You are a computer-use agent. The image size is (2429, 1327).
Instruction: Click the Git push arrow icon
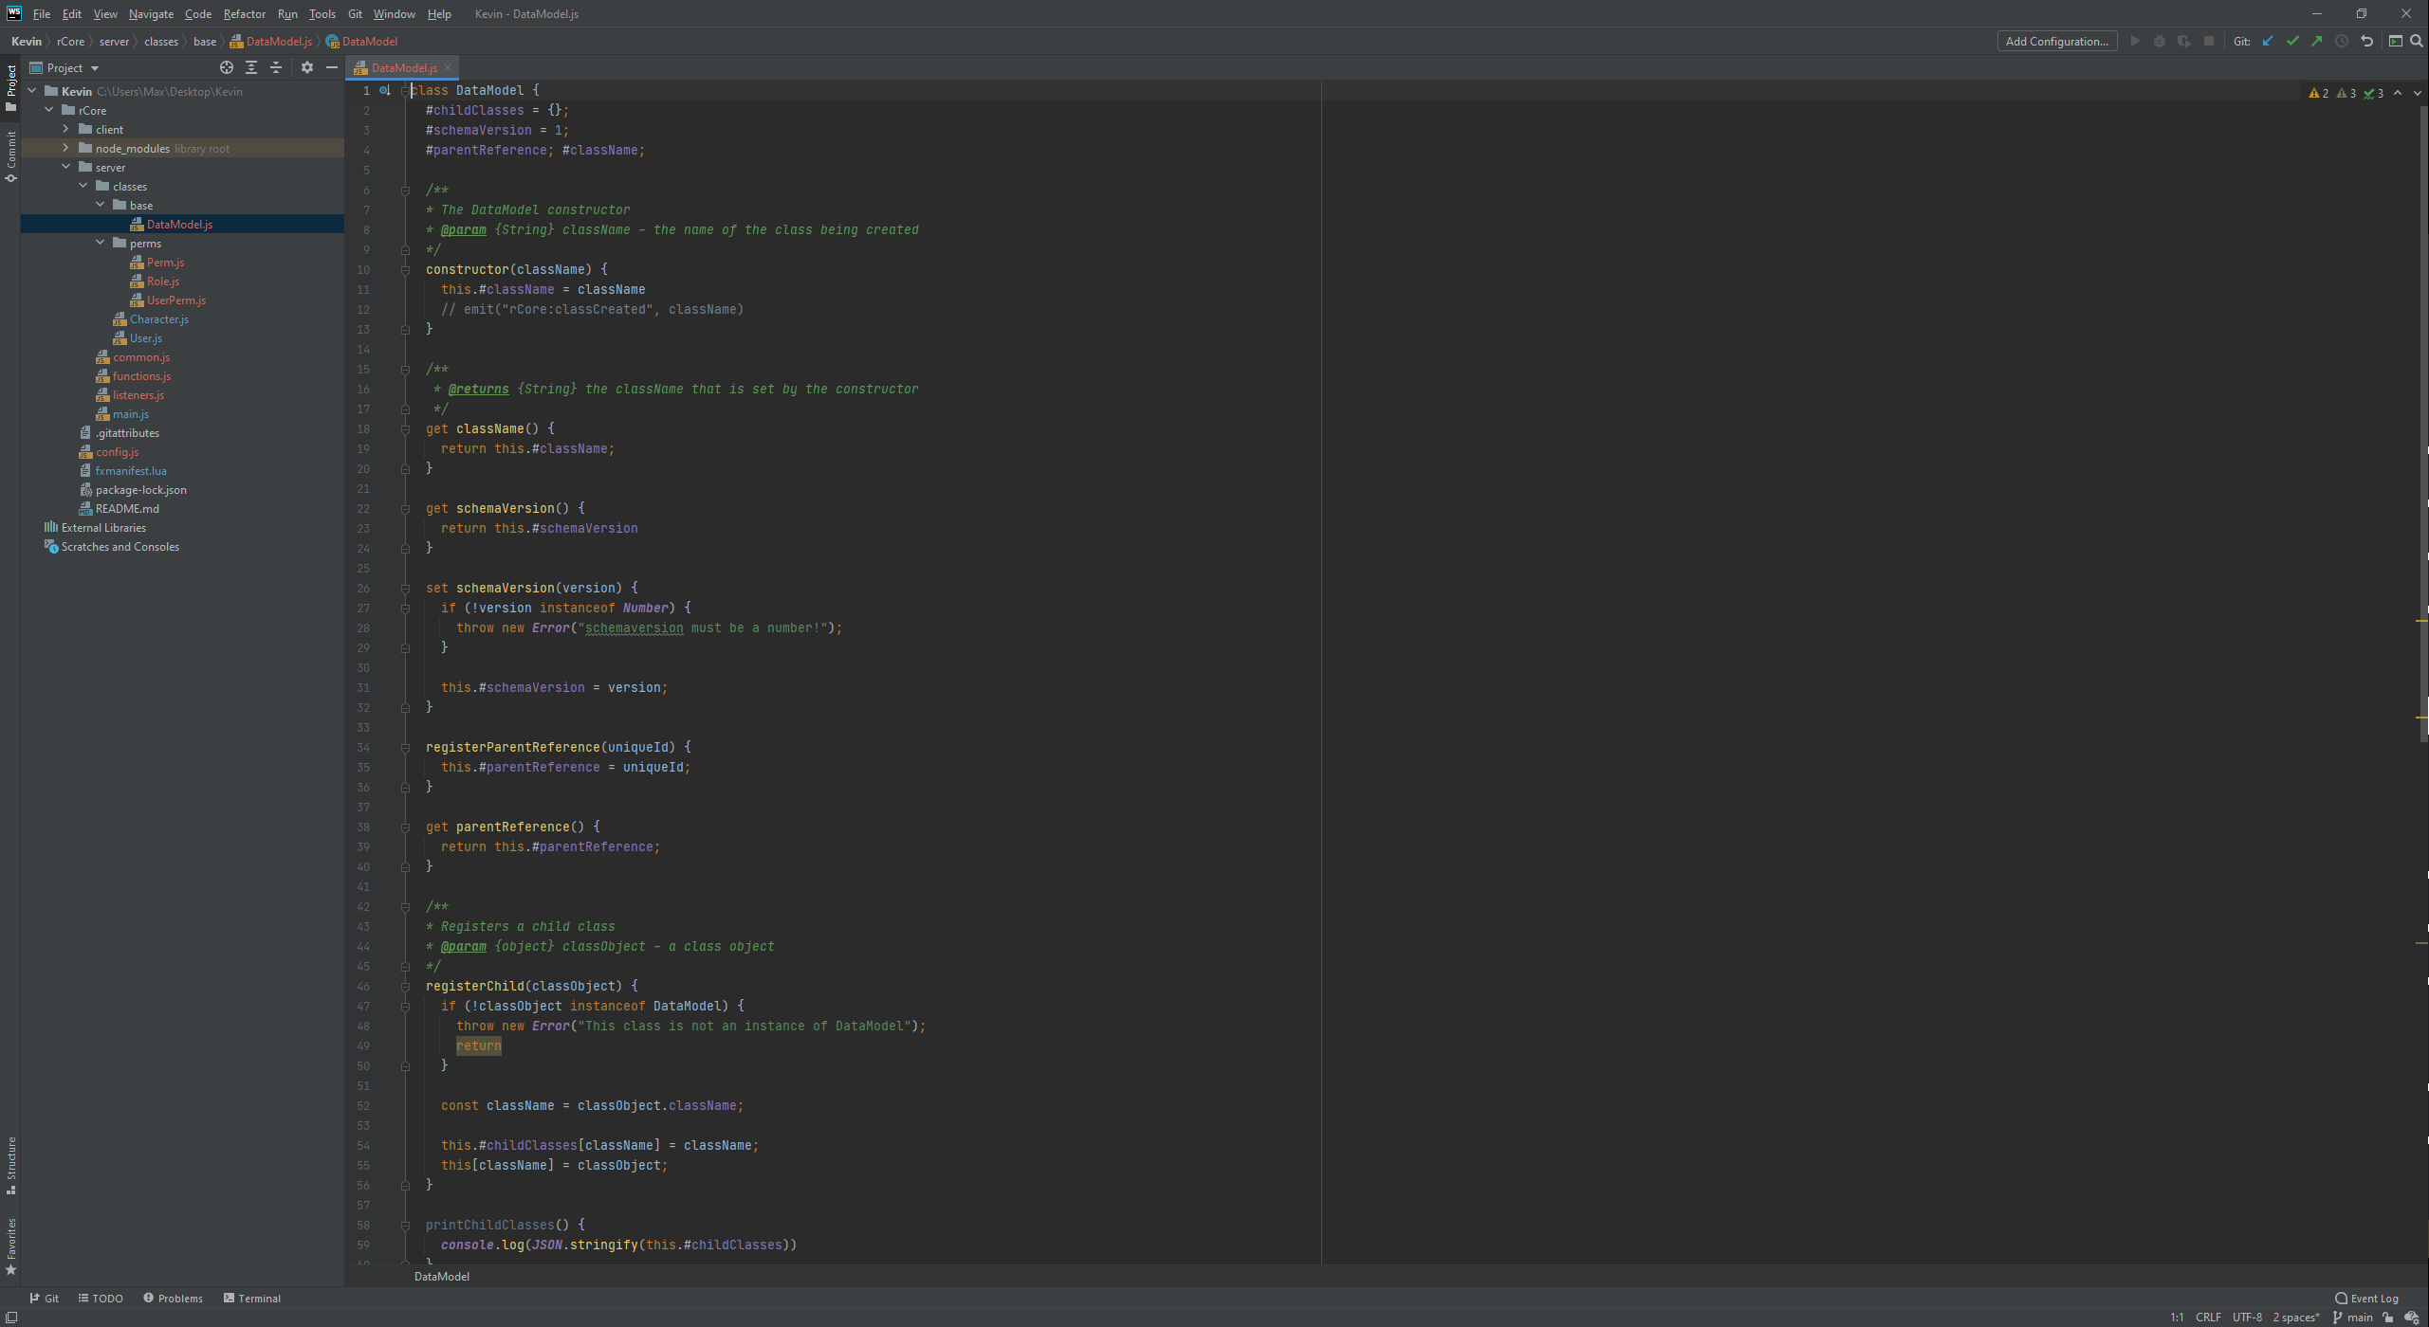(x=2317, y=41)
